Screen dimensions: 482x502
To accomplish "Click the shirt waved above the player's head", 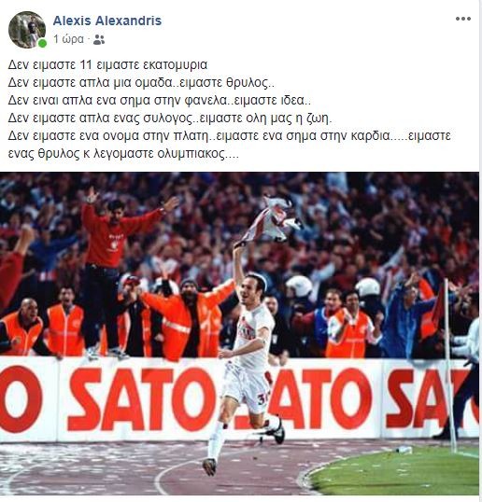I will point(273,221).
